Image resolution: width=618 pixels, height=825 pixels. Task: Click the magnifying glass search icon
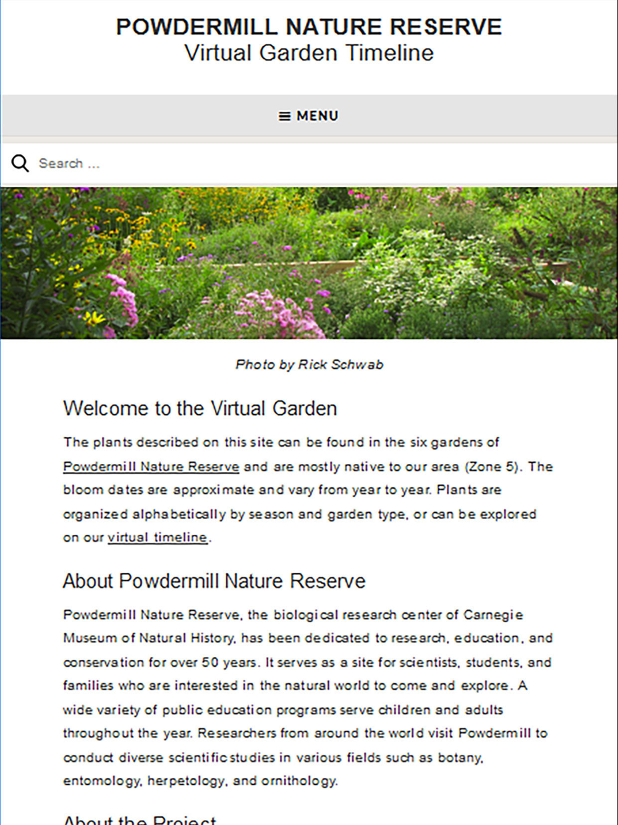20,163
